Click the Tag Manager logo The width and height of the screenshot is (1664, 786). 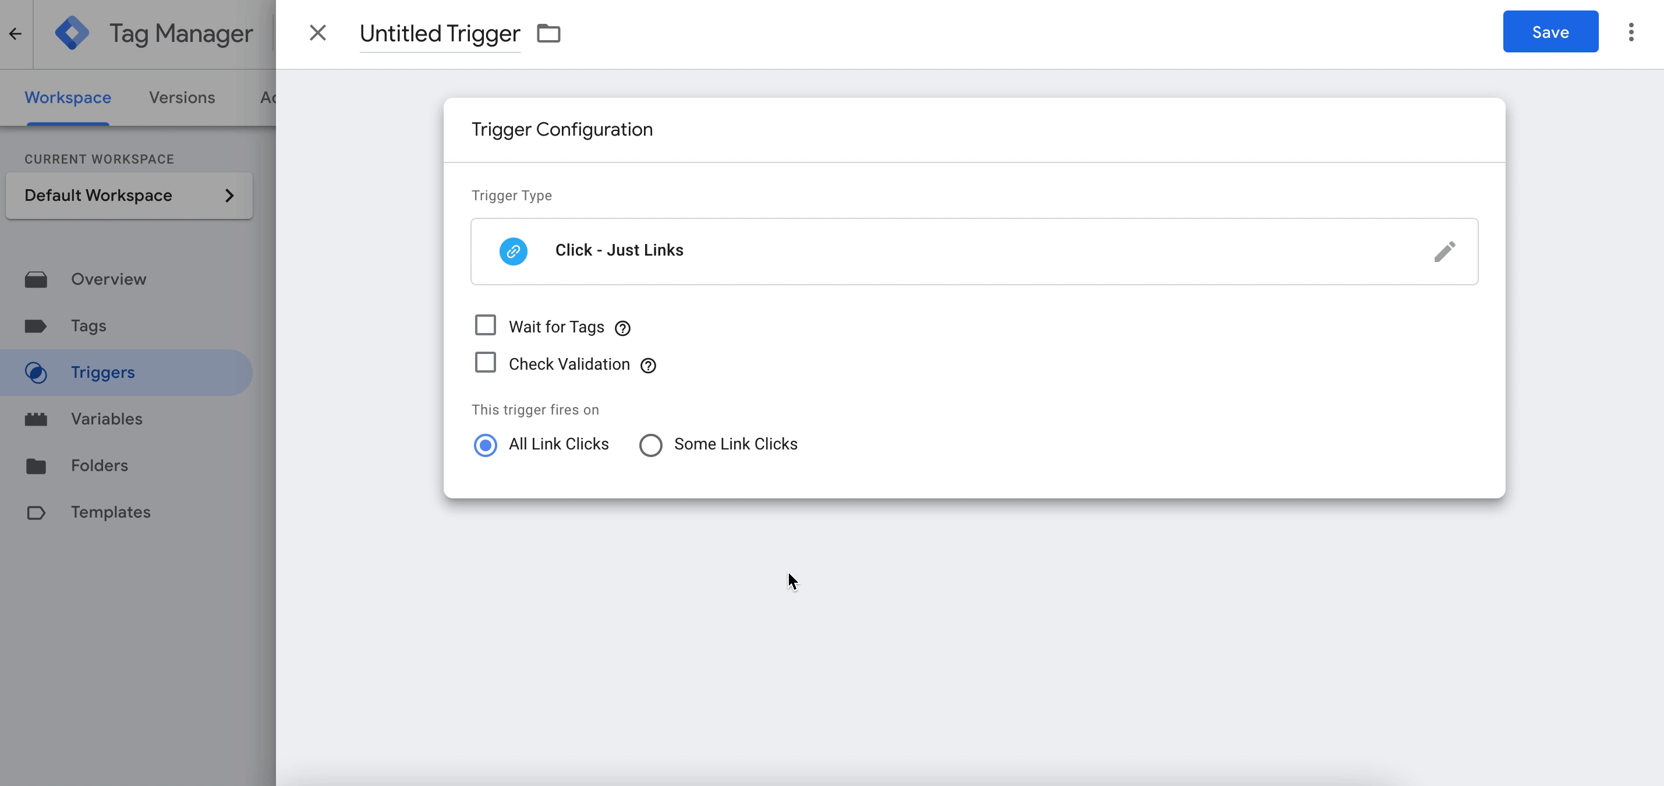coord(72,33)
